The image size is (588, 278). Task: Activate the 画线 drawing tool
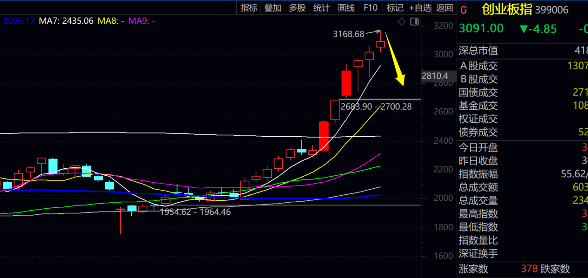tap(346, 7)
